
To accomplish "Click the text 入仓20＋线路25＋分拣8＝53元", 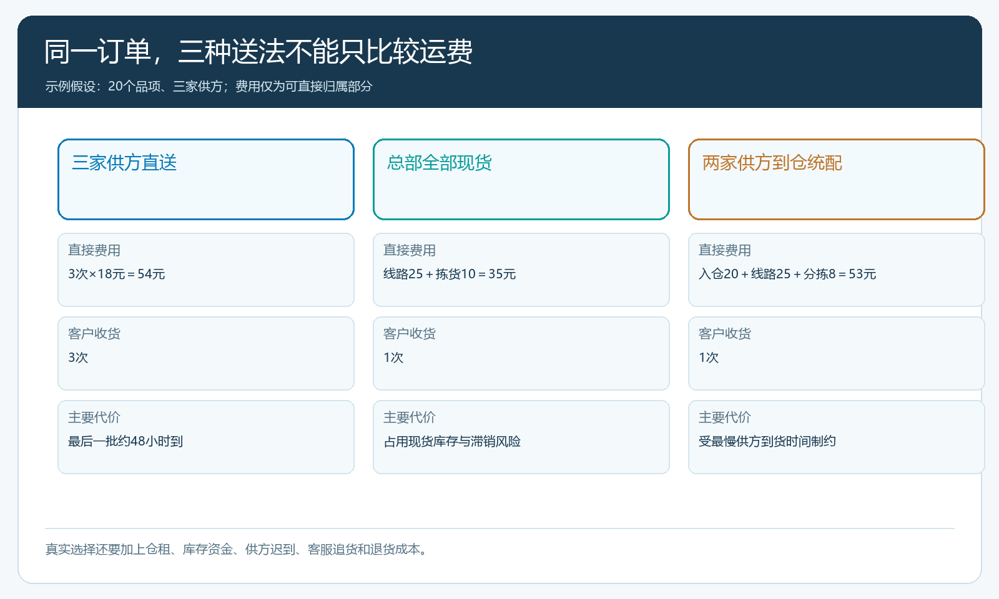I will (787, 274).
